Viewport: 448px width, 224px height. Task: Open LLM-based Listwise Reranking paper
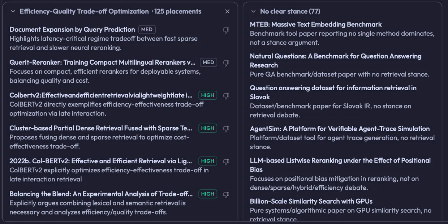pos(340,165)
